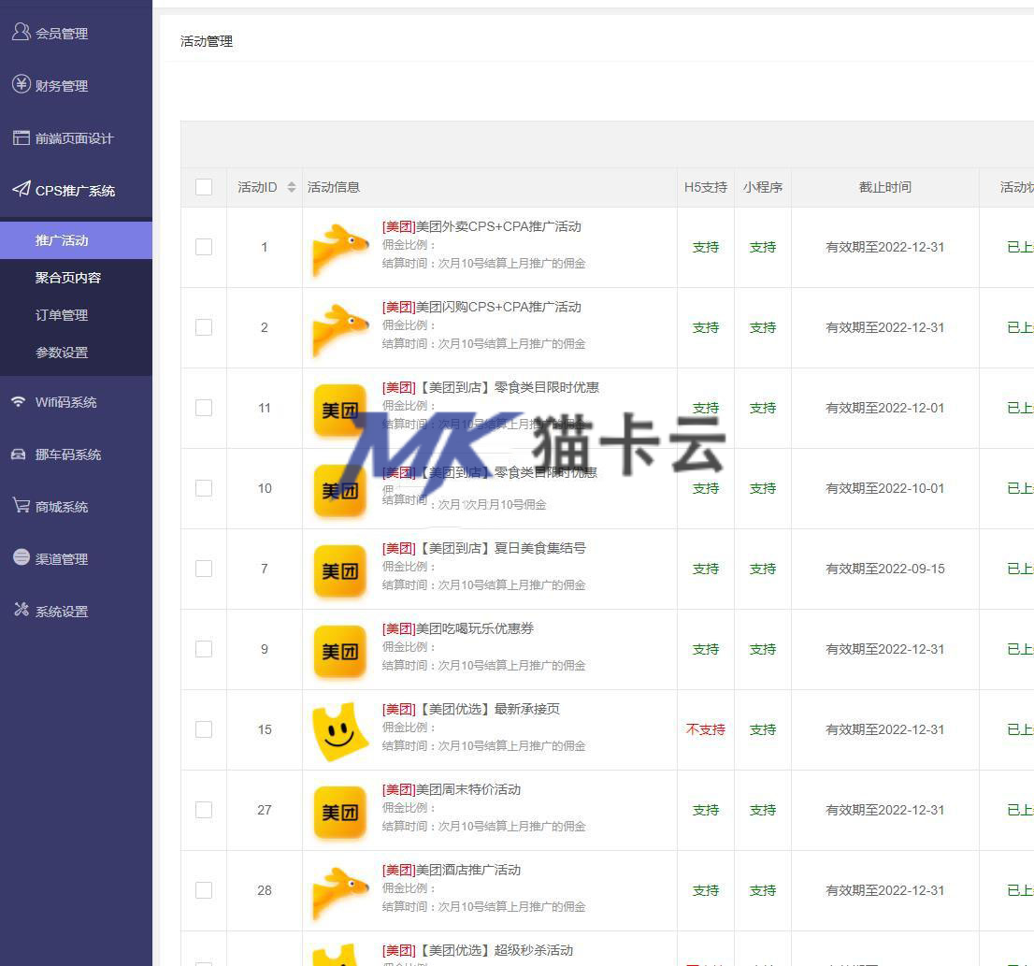Select the checkbox for activity 11

click(204, 408)
